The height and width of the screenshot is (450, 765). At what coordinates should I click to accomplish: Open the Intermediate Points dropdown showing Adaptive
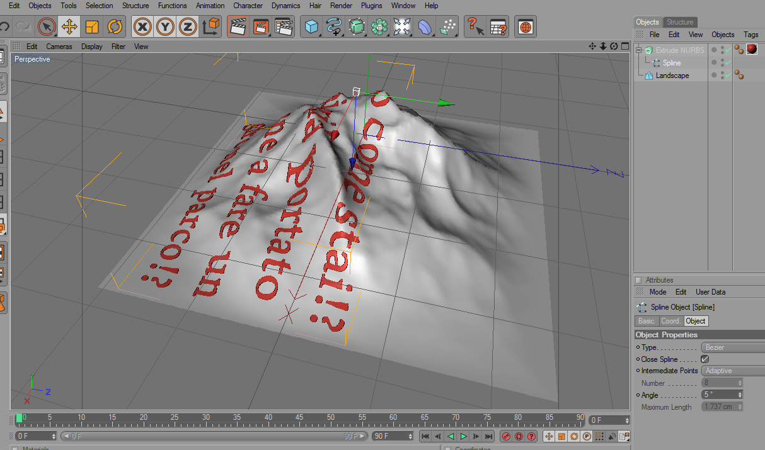coord(733,371)
